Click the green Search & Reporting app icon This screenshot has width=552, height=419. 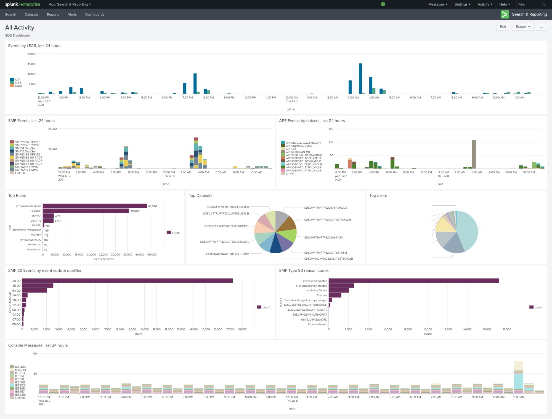click(x=505, y=14)
